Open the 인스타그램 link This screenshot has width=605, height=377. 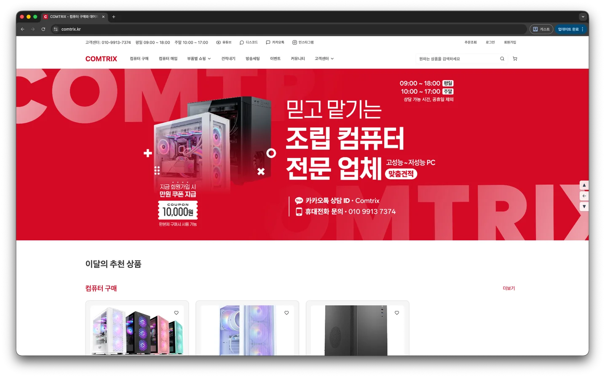point(303,42)
